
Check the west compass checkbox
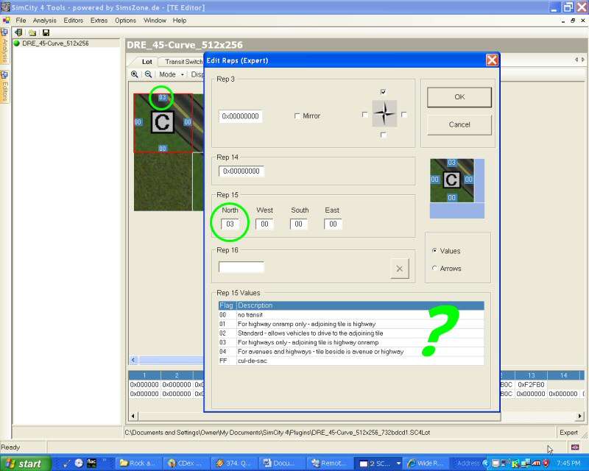[364, 114]
